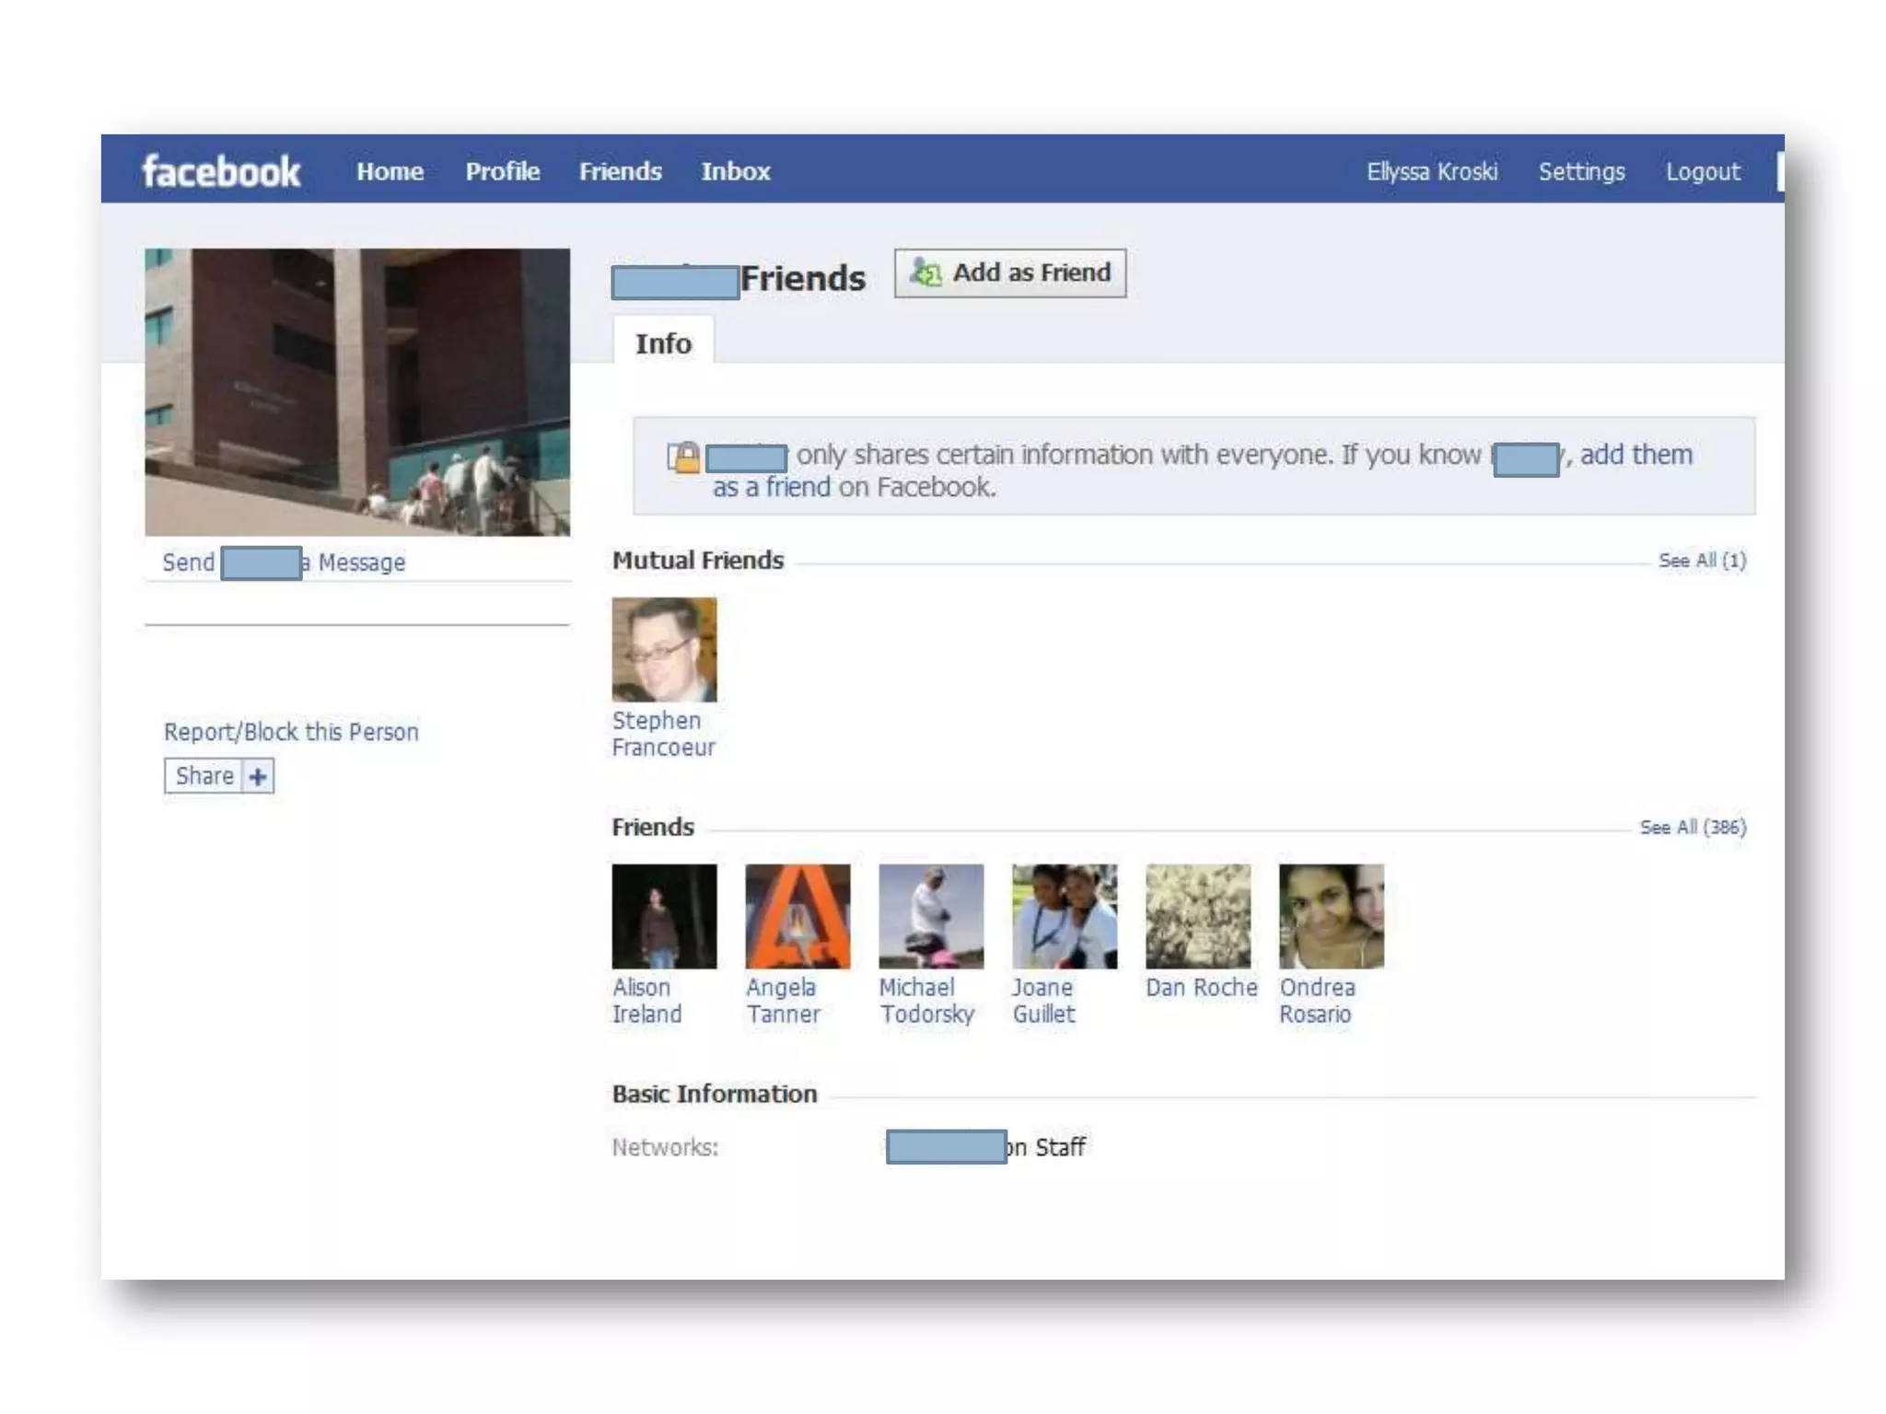This screenshot has width=1886, height=1414.
Task: Open Stephen Francoeur's profile photo
Action: 664,650
